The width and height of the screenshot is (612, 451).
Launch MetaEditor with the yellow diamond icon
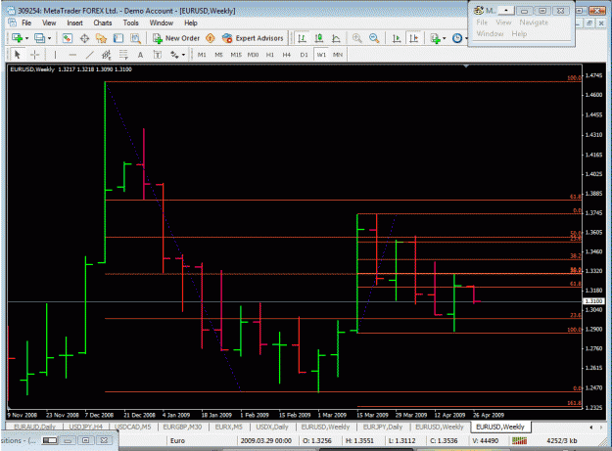click(211, 38)
